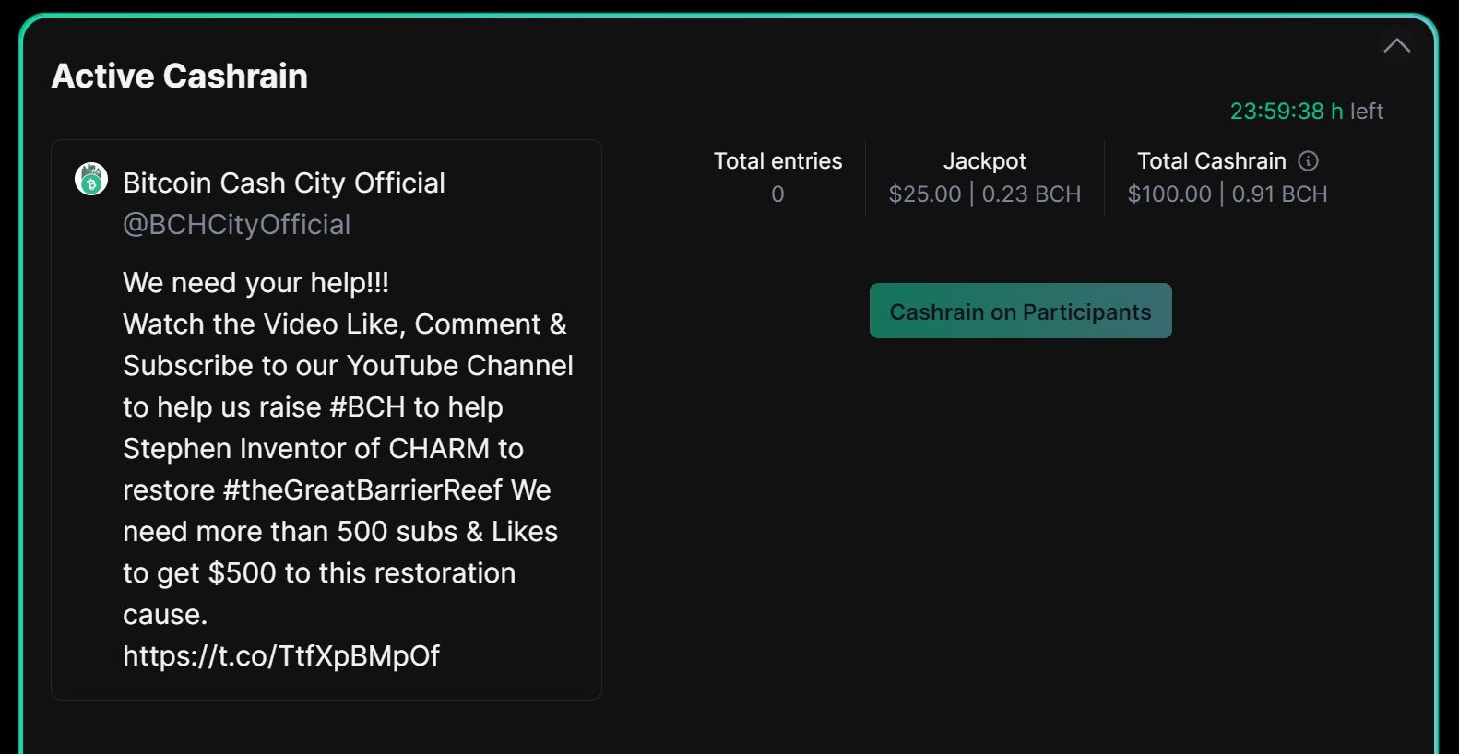Open the @BCHCityOfficial handle
1459x754 pixels.
[x=236, y=224]
